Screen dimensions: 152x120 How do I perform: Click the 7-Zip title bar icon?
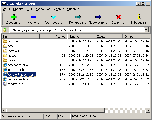pyautogui.click(x=4, y=4)
